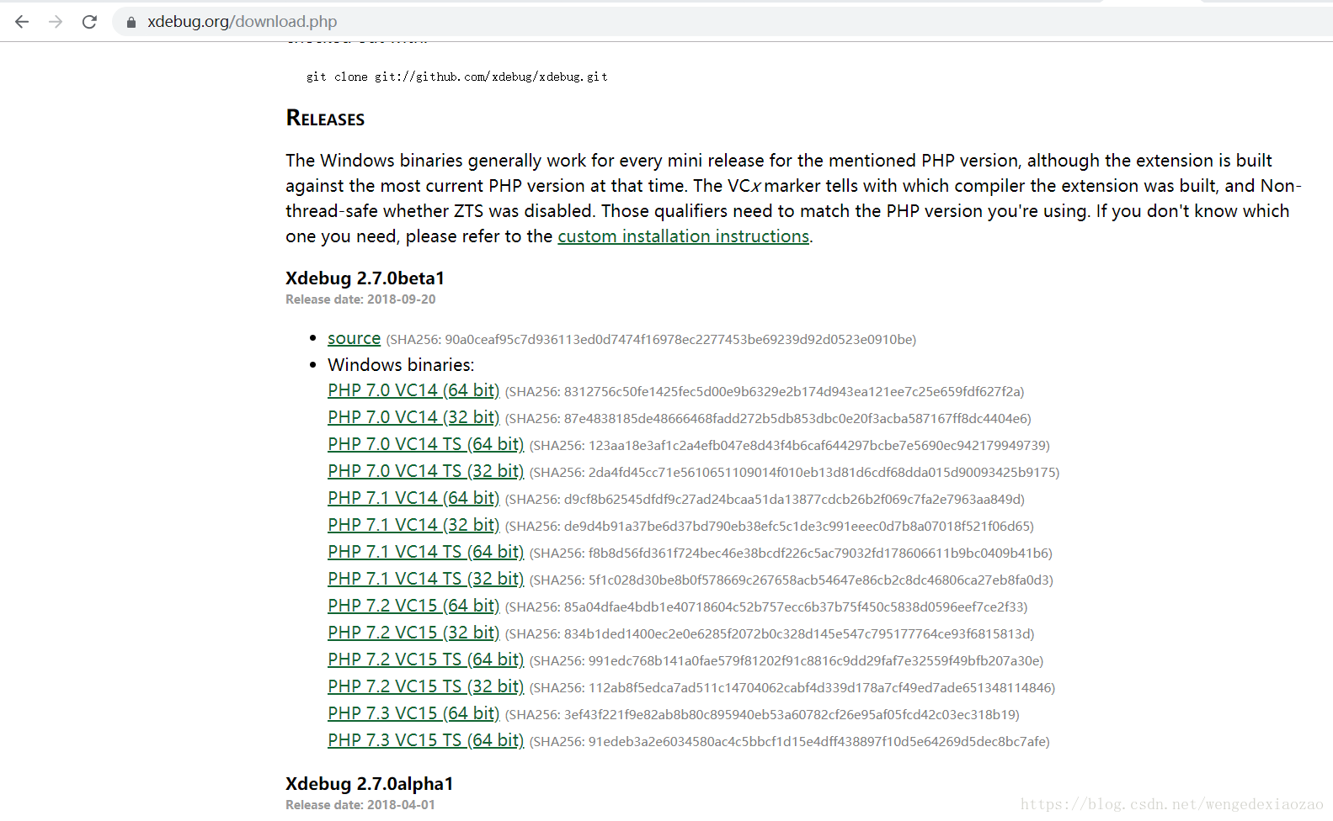
Task: Click the Releases heading
Action: [325, 119]
